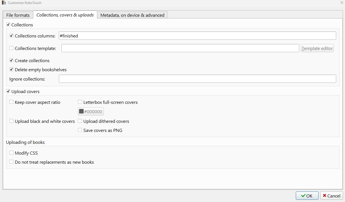Enable Save covers as PNG
The width and height of the screenshot is (345, 202).
(80, 130)
